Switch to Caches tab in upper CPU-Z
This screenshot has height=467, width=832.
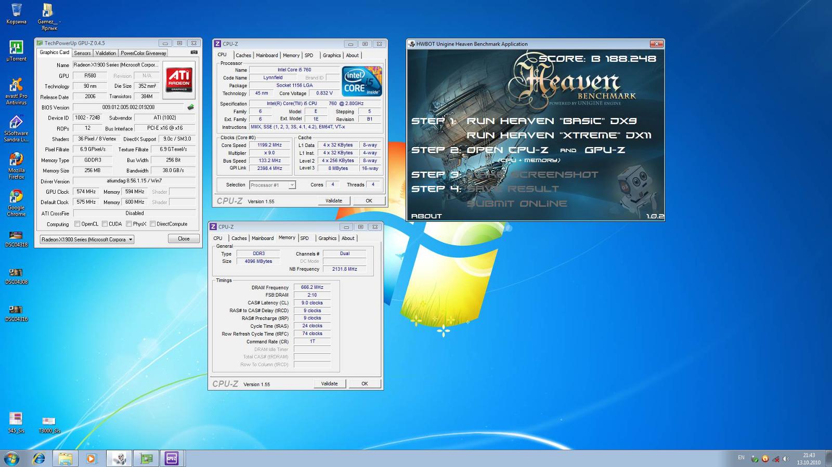point(243,55)
